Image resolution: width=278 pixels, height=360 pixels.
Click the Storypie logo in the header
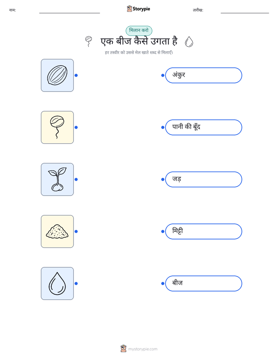click(x=138, y=9)
